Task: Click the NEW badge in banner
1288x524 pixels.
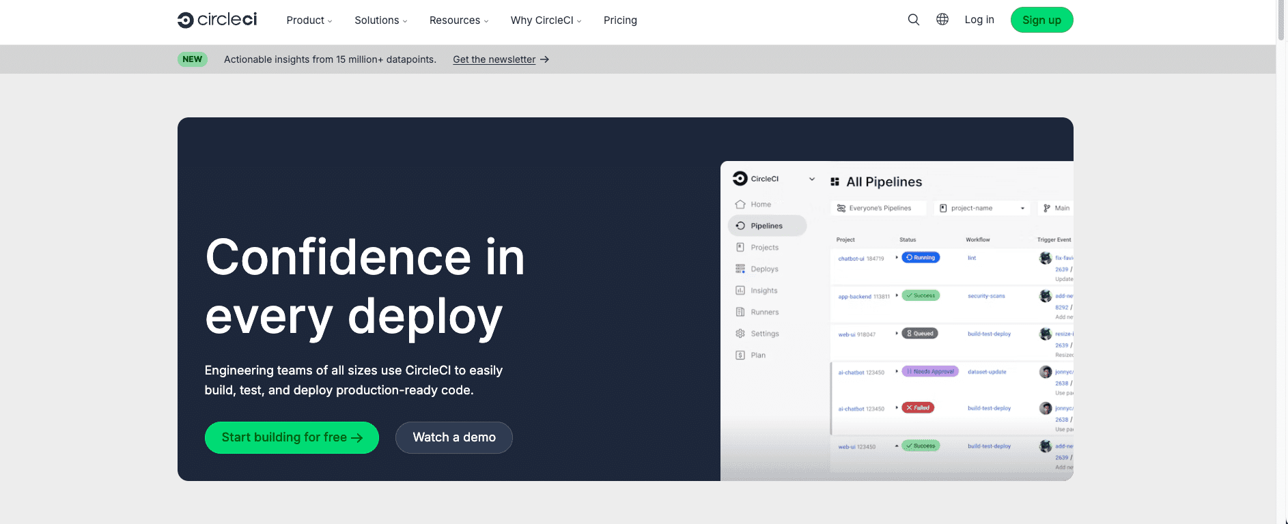Action: 193,59
